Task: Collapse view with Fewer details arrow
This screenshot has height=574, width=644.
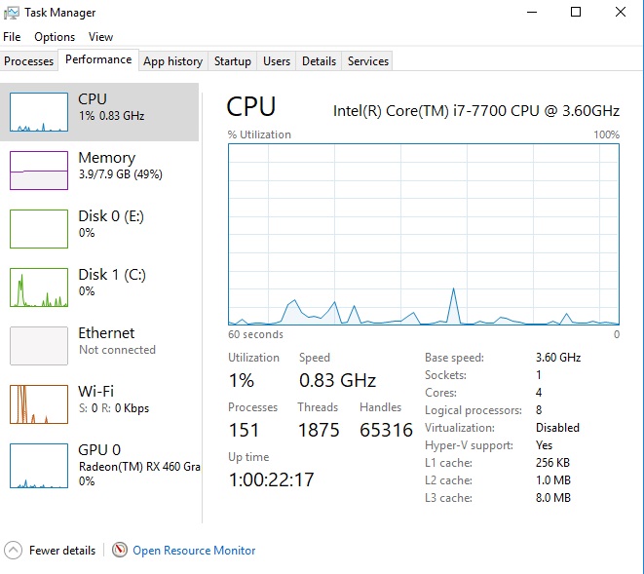Action: (x=14, y=551)
